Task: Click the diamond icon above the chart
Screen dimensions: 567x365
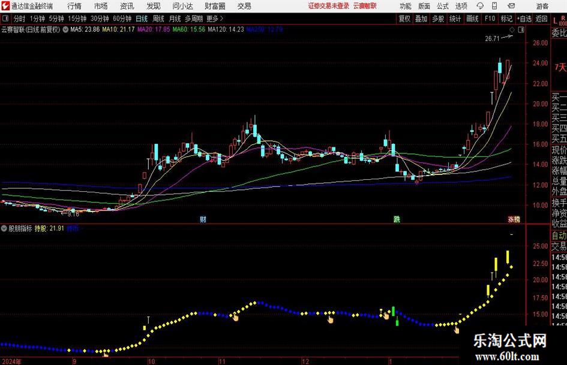Action: point(512,29)
